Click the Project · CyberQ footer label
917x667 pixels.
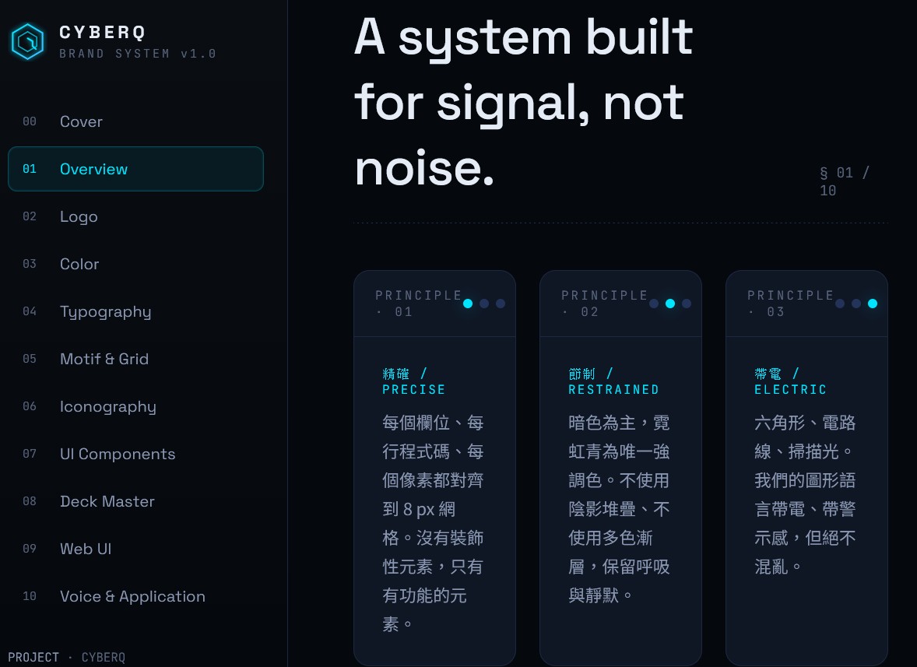(x=67, y=658)
